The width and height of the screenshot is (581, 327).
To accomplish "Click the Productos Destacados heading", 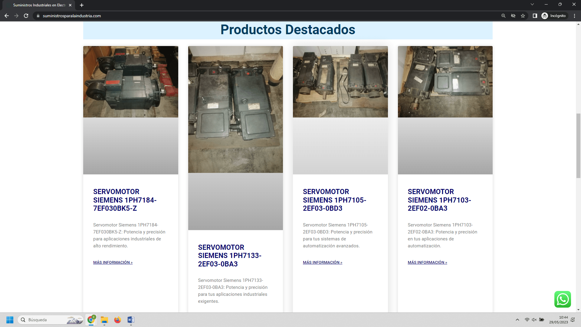I will tap(288, 30).
